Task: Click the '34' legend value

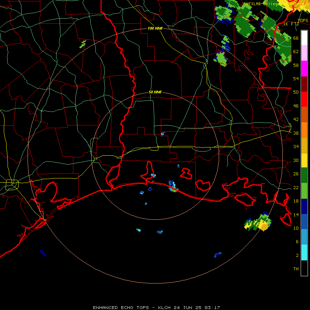Action: (296, 147)
